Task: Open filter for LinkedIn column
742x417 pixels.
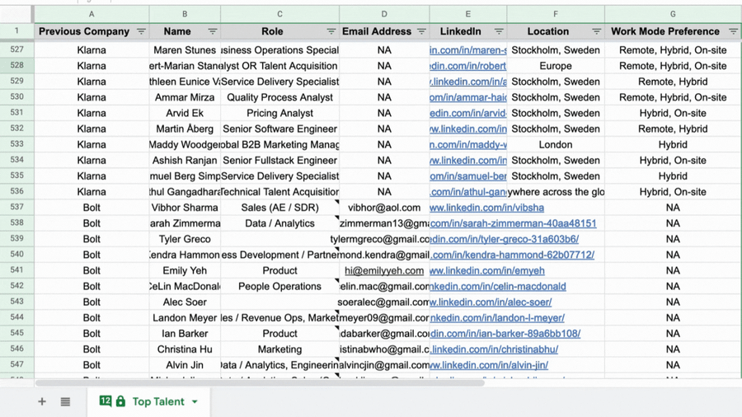Action: coord(499,31)
